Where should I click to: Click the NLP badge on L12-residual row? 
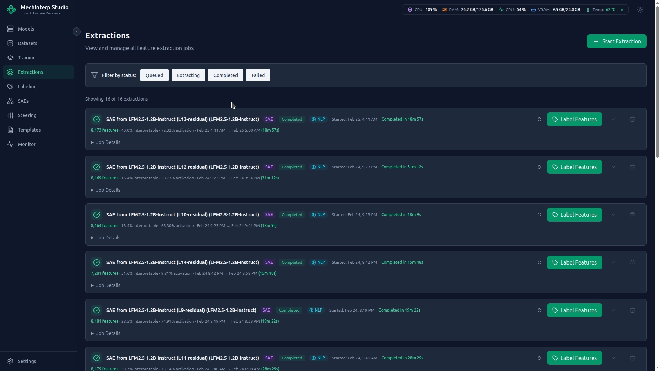(318, 167)
